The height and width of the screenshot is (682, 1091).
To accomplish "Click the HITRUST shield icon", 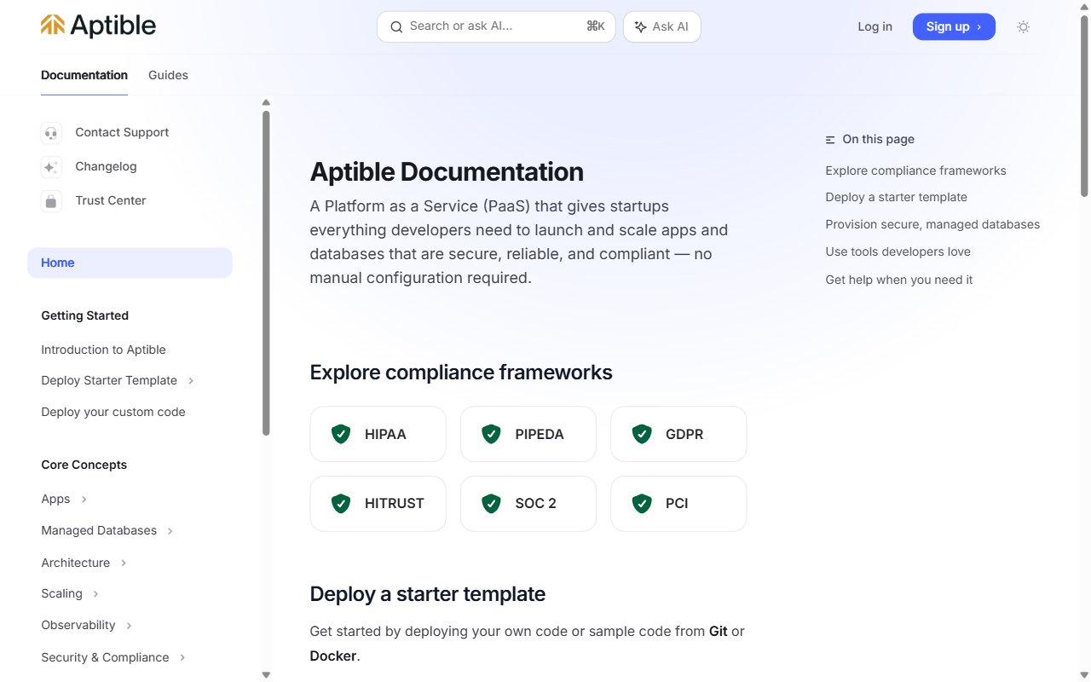I will [341, 503].
